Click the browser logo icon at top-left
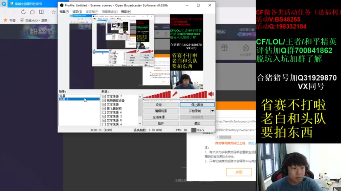Viewport: 341px width, 191px height. coord(4,4)
